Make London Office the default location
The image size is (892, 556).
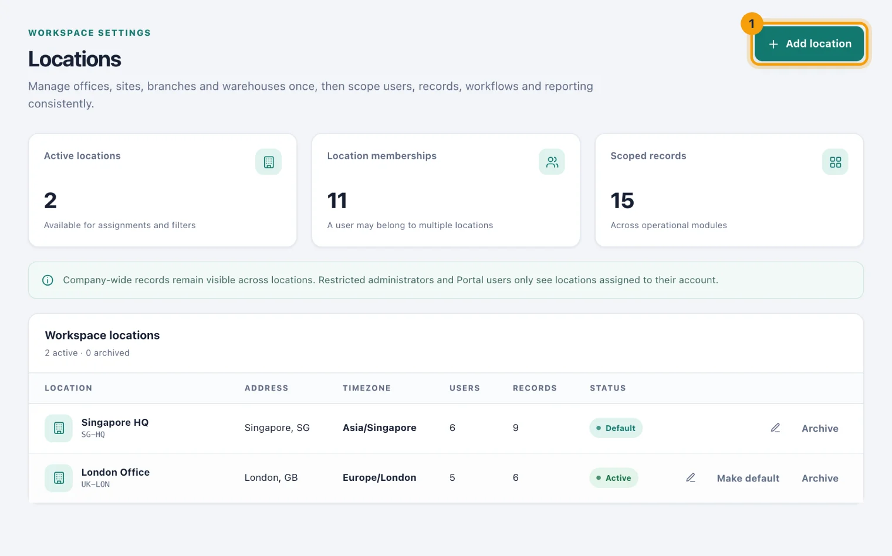point(748,479)
